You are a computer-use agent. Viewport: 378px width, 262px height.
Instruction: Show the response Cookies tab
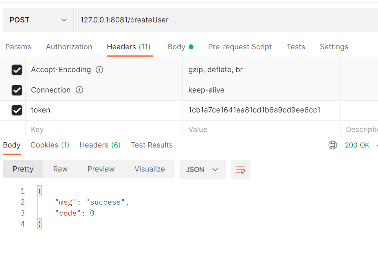(x=50, y=145)
